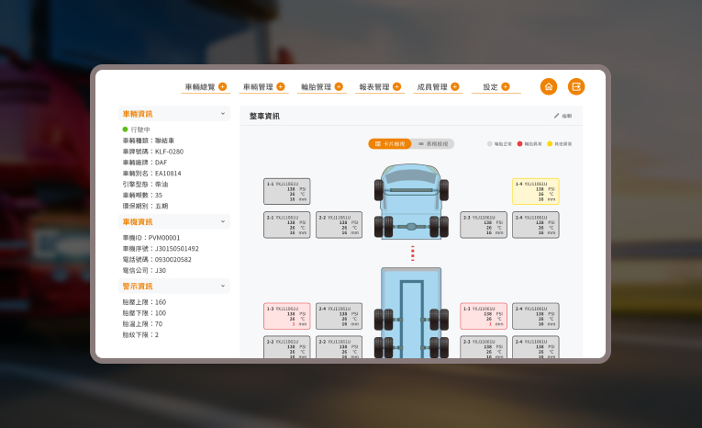Click plus icon beside 車輛管理
Image resolution: width=702 pixels, height=428 pixels.
click(281, 86)
